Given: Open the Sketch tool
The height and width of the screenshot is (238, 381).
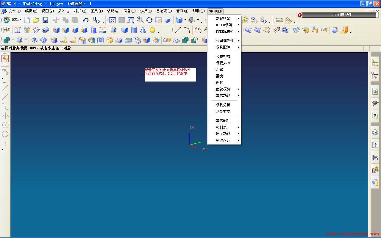Looking at the screenshot, I should coord(7,30).
